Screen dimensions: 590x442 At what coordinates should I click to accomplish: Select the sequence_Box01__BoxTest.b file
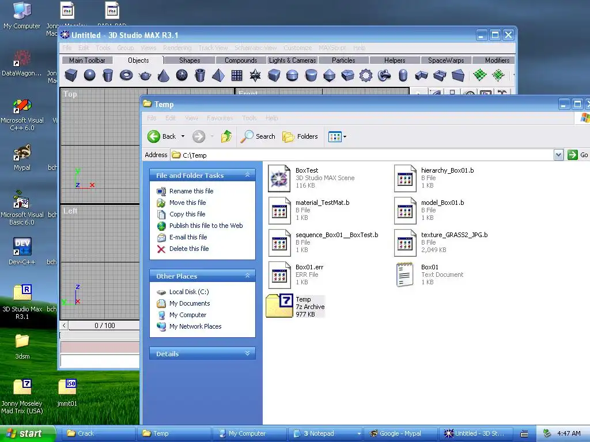pyautogui.click(x=323, y=242)
